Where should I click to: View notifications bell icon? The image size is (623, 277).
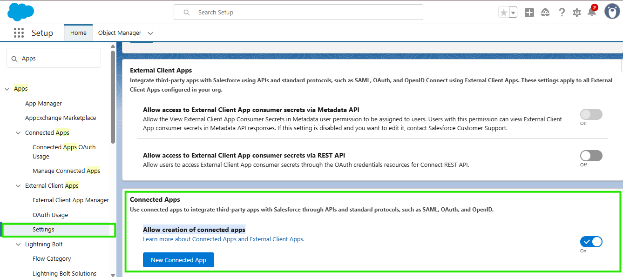pos(592,12)
